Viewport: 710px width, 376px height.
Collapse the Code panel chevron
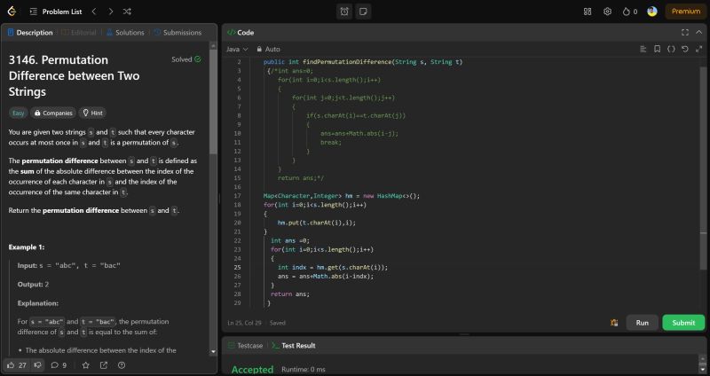(x=699, y=33)
